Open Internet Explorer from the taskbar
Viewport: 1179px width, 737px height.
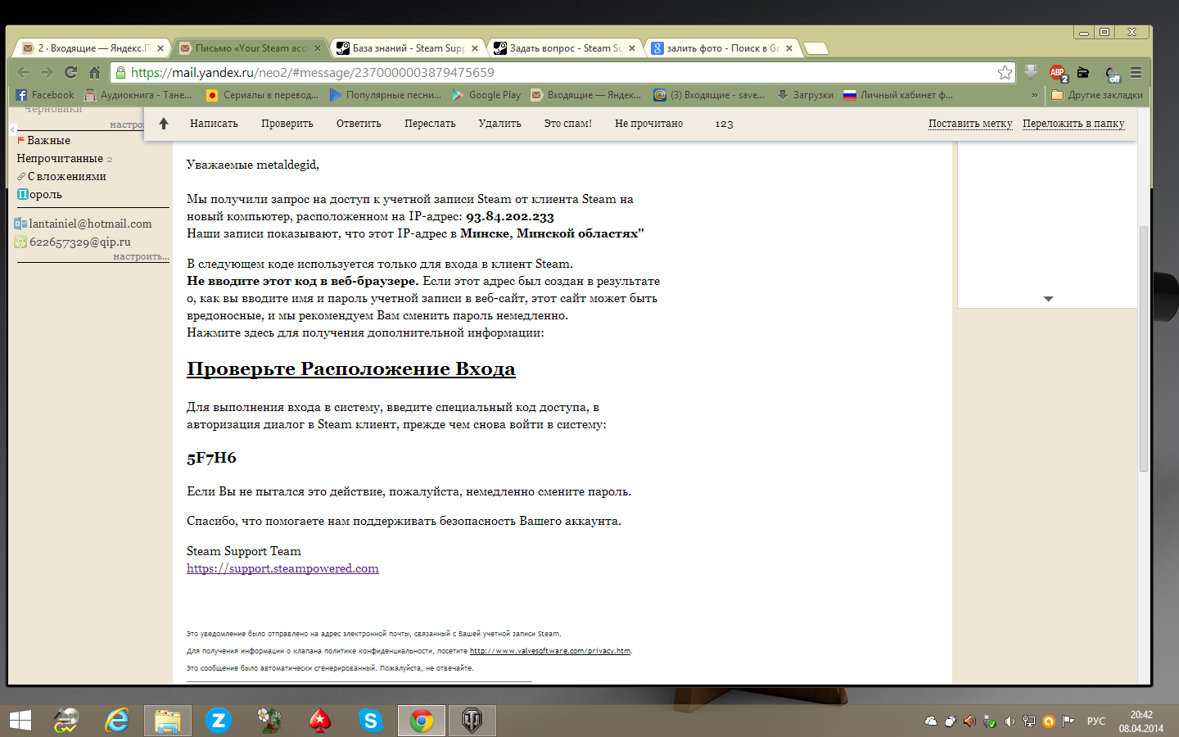(x=117, y=721)
